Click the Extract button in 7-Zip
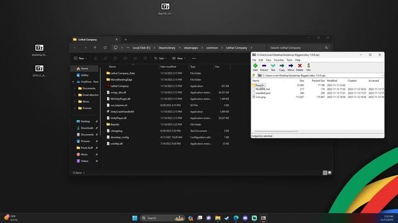Image resolution: width=398 pixels, height=223 pixels. click(x=264, y=67)
